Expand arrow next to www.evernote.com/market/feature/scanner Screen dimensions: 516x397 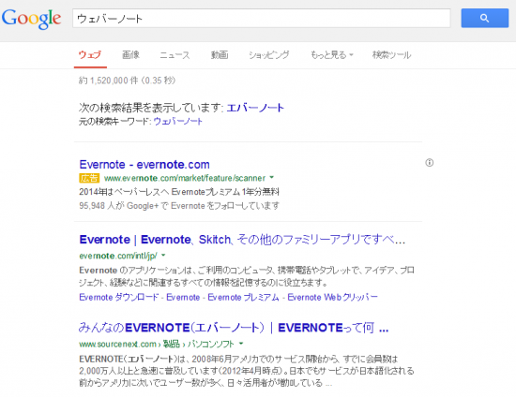pyautogui.click(x=272, y=177)
